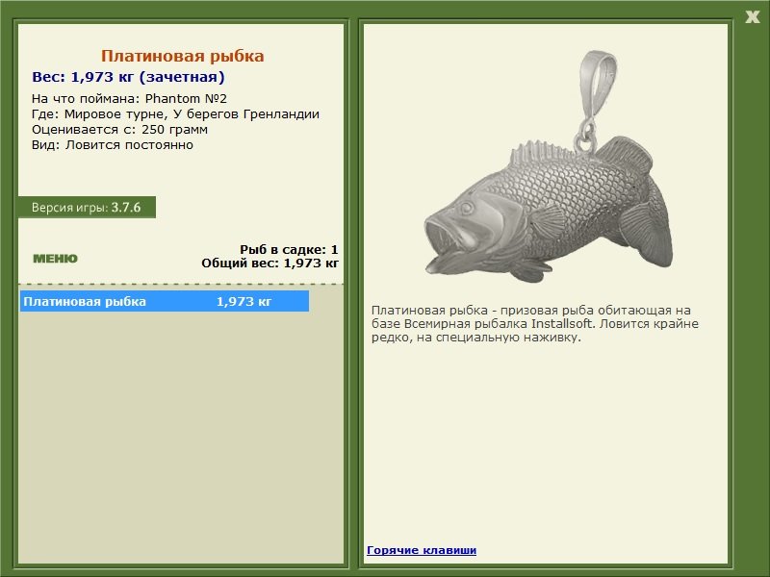Viewport: 770px width, 577px height.
Task: Open the Горячие клавиши link
Action: coord(421,550)
